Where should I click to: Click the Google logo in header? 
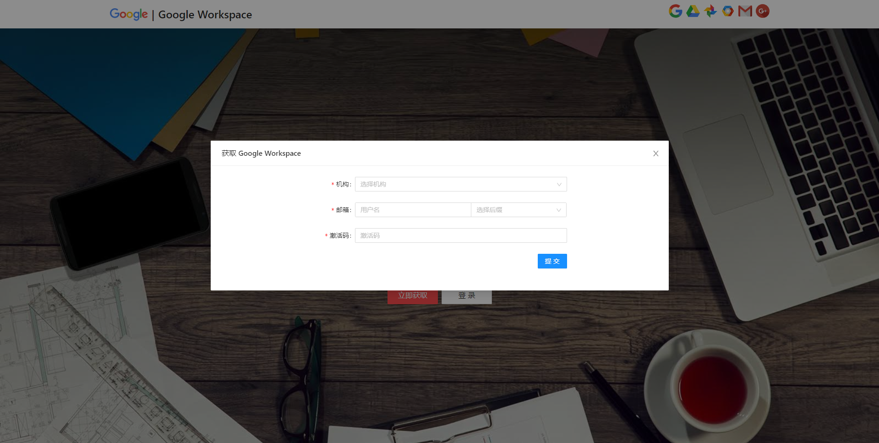click(129, 14)
